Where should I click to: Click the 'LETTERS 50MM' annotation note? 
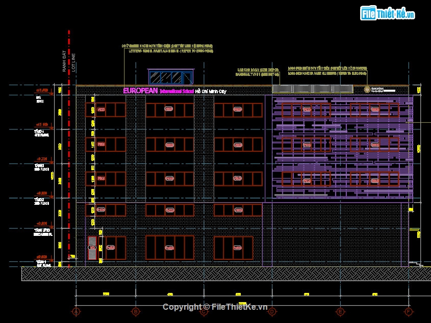tap(171, 51)
